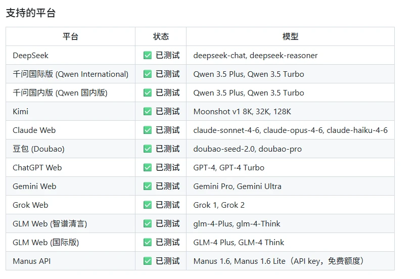The width and height of the screenshot is (420, 279).
Task: Click 已测试 status in the 豆包 (Doubao) row
Action: [x=168, y=149]
